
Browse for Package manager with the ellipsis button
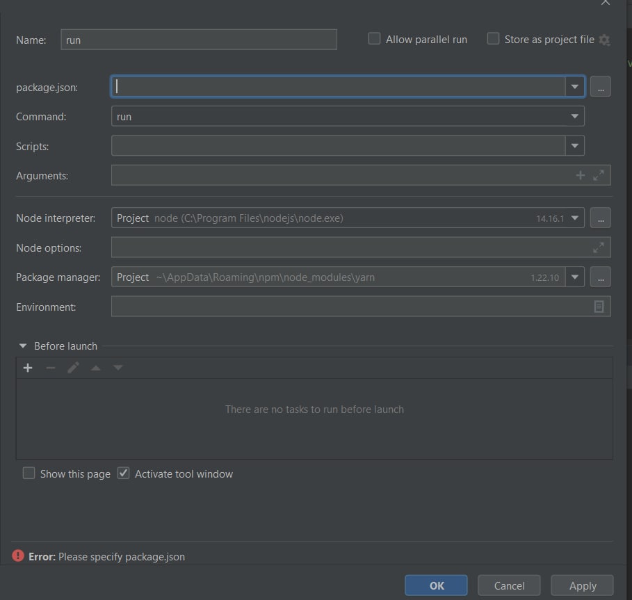[x=600, y=277]
